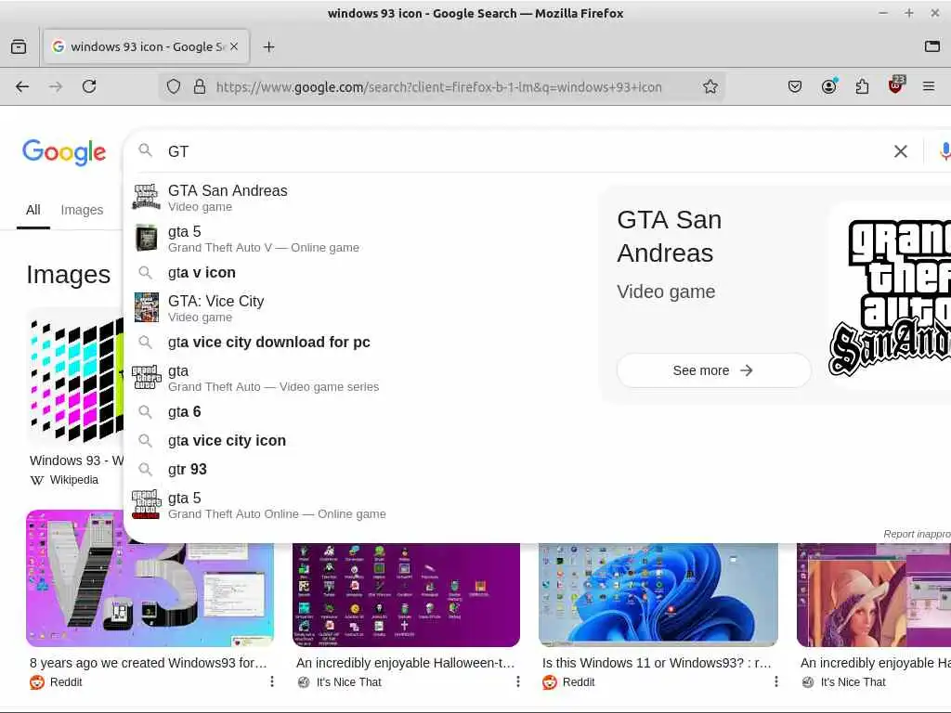This screenshot has height=713, width=951.
Task: Click the GTA San Andreas suggestion thumbnail
Action: pos(146,198)
